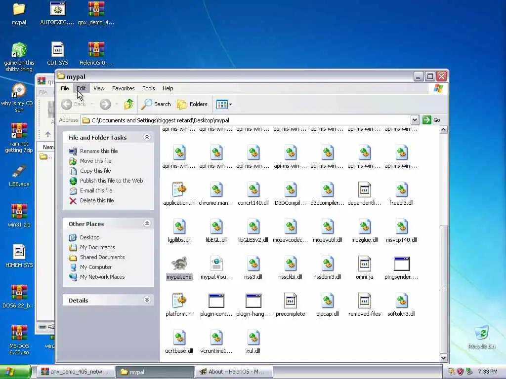This screenshot has height=379, width=506.
Task: Select the mypal.exe raccoon icon
Action: tap(179, 264)
